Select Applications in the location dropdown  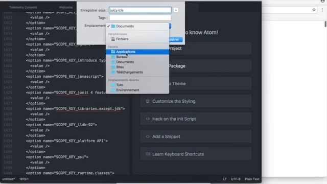coord(137,52)
